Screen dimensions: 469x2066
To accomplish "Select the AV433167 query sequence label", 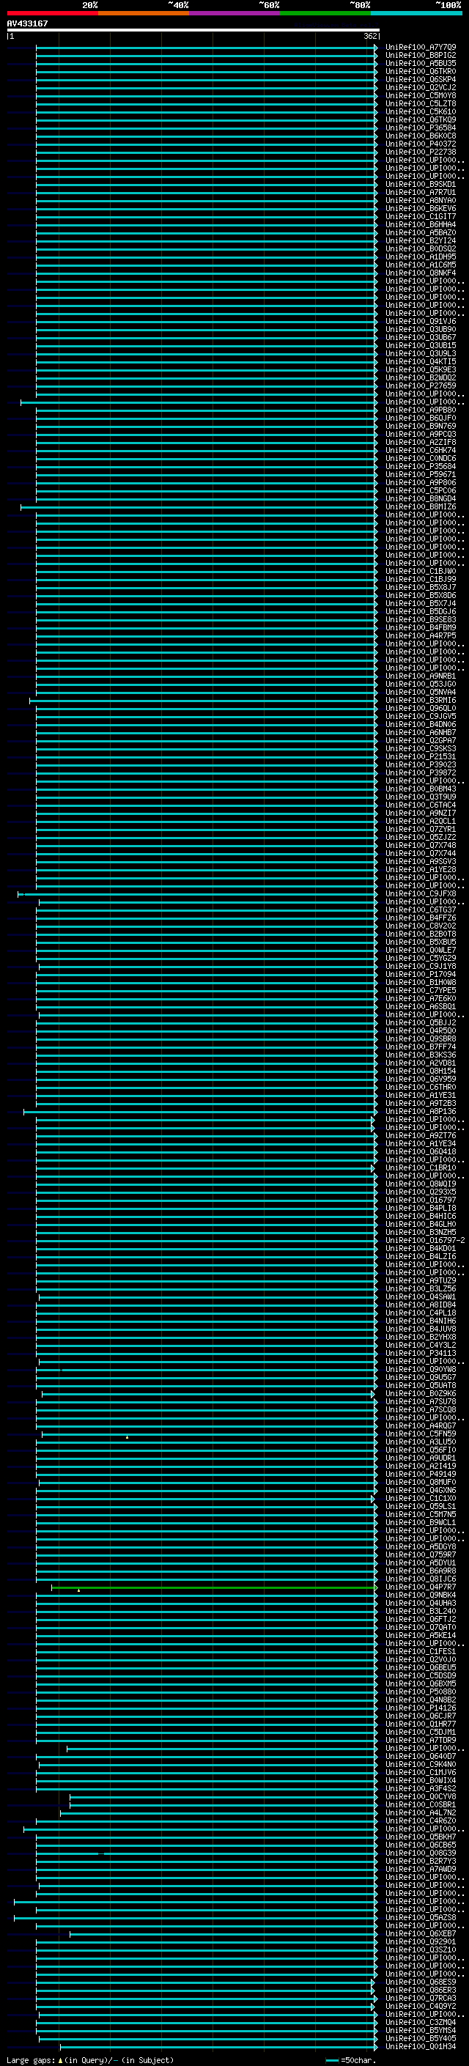I will [27, 23].
